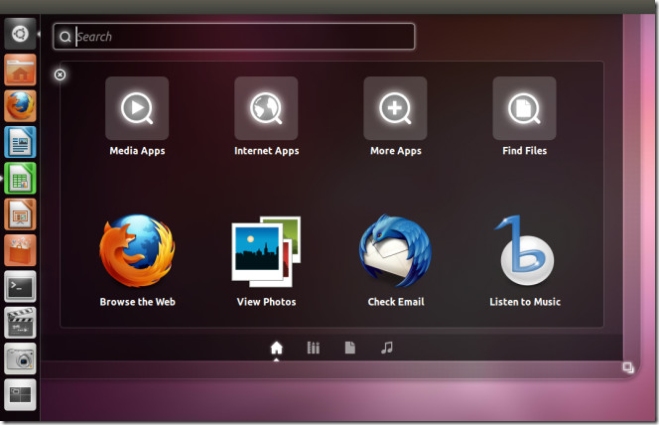Click Listen to Music Banshee icon
The height and width of the screenshot is (425, 659).
[x=524, y=250]
